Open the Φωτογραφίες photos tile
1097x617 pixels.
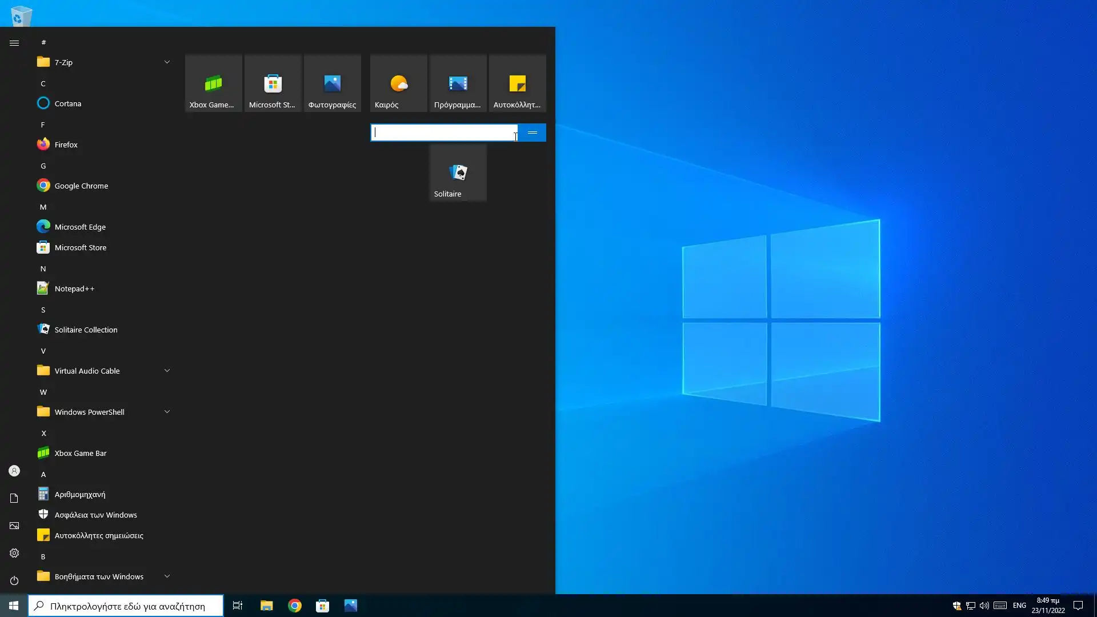click(332, 83)
